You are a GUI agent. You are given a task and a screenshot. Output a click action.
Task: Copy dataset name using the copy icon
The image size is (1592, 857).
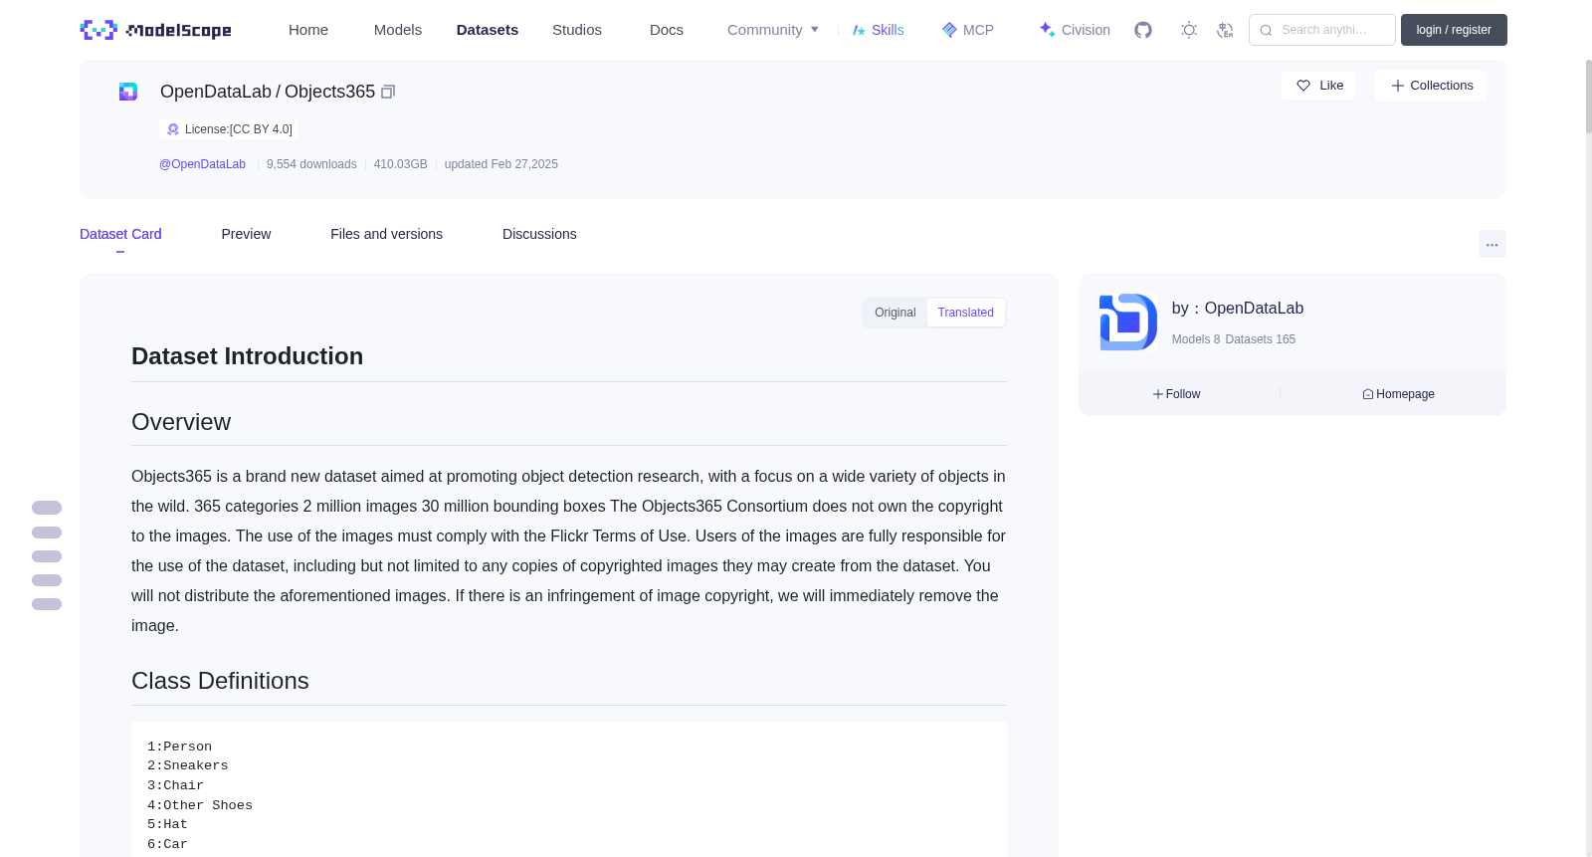coord(388,92)
